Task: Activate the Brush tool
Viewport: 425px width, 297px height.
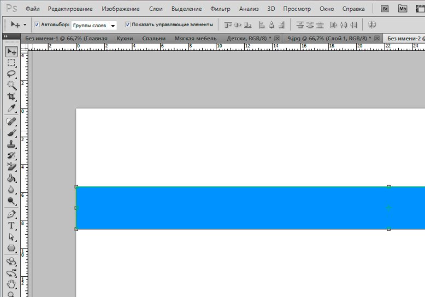Action: [11, 133]
